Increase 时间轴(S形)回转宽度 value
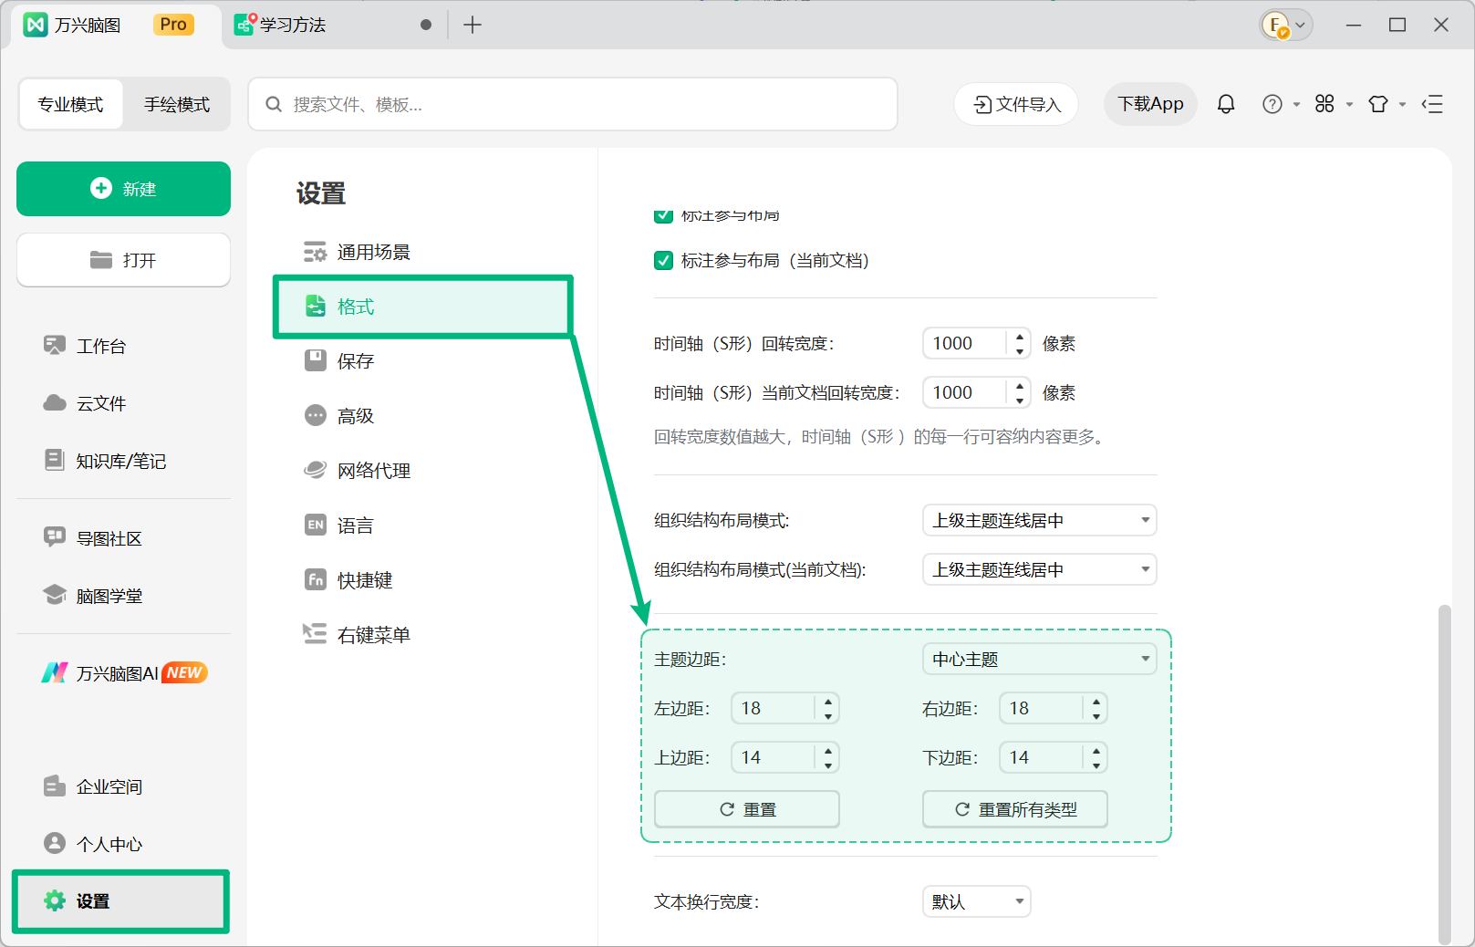Screen dimensions: 1475x947 pyautogui.click(x=1020, y=337)
